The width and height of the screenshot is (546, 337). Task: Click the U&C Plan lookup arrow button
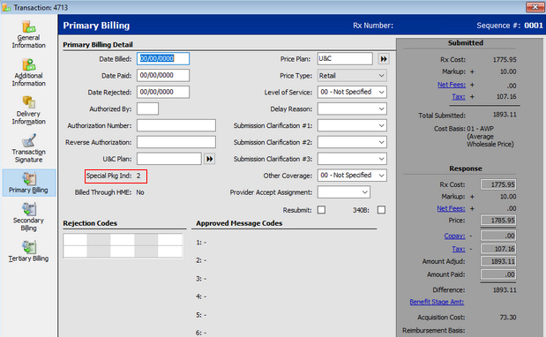pos(209,159)
